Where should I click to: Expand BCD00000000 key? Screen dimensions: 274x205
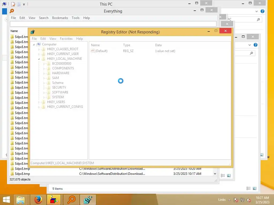(44, 64)
